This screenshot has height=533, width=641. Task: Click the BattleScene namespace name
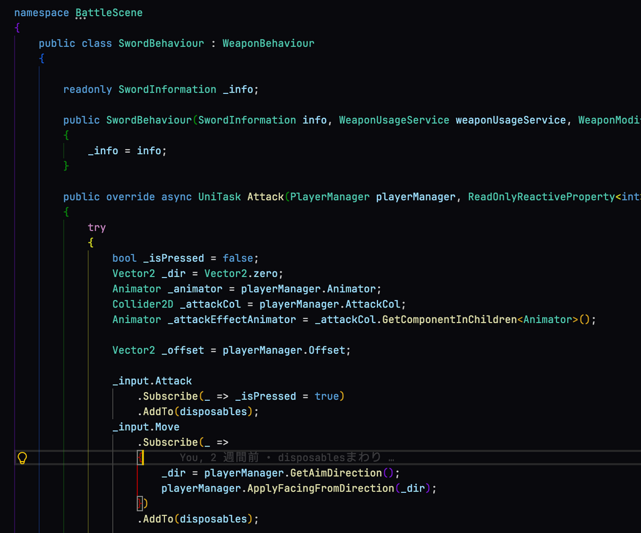click(x=109, y=13)
